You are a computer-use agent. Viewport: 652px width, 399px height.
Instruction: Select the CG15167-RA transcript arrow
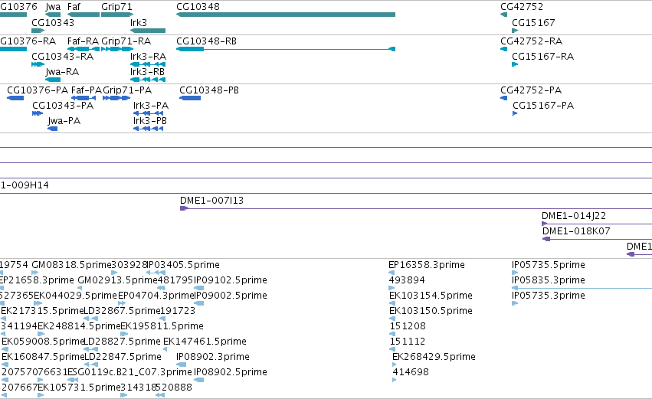[x=515, y=64]
